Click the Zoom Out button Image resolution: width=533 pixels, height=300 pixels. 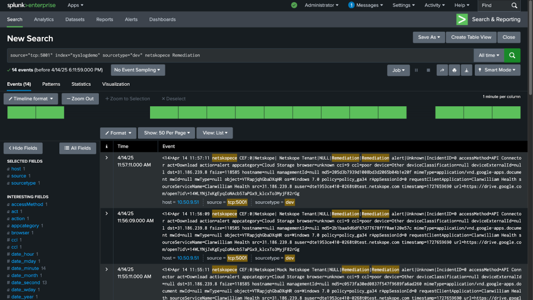click(x=80, y=99)
